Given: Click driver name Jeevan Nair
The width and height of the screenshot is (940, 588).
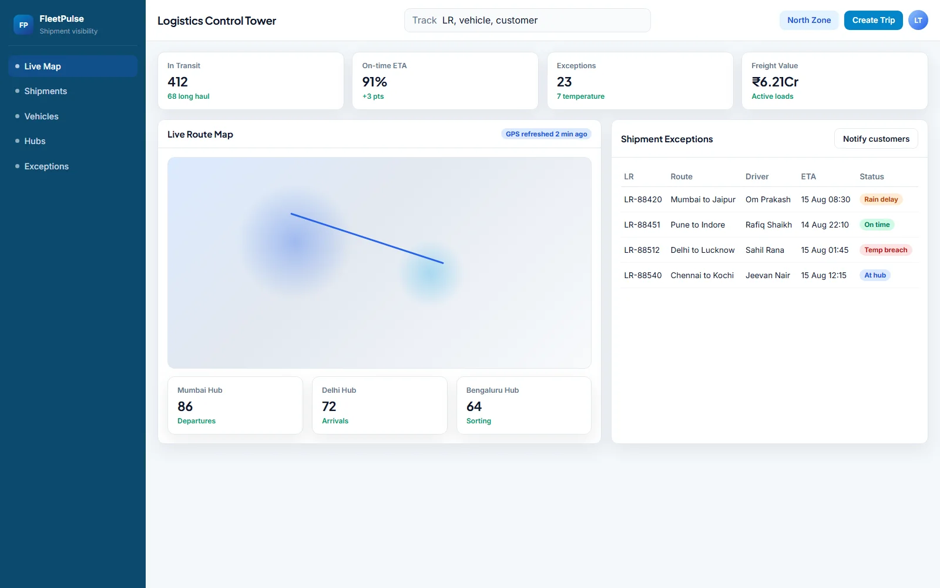Looking at the screenshot, I should tap(768, 275).
